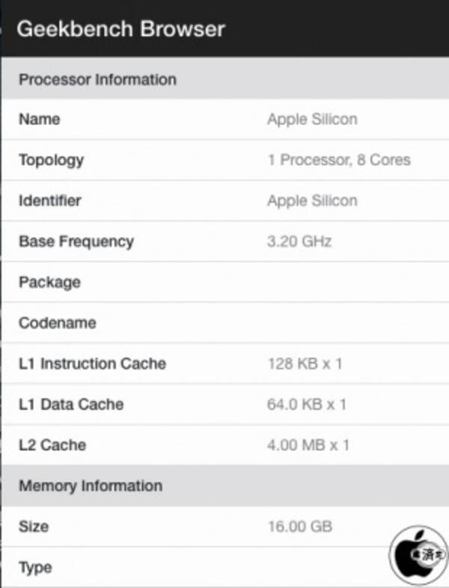This screenshot has width=449, height=588.
Task: Click the L2 Cache row label
Action: [52, 445]
